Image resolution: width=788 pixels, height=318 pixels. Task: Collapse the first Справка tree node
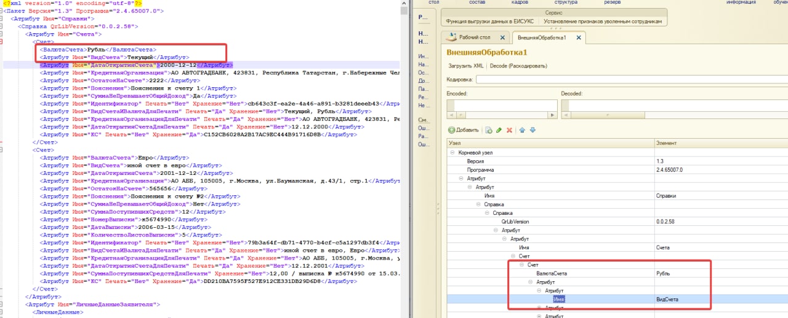(478, 204)
